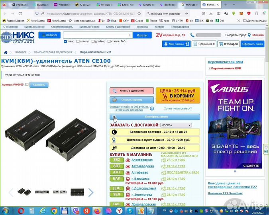Launch Chrome from the taskbar
This screenshot has width=269, height=215.
(x=54, y=211)
